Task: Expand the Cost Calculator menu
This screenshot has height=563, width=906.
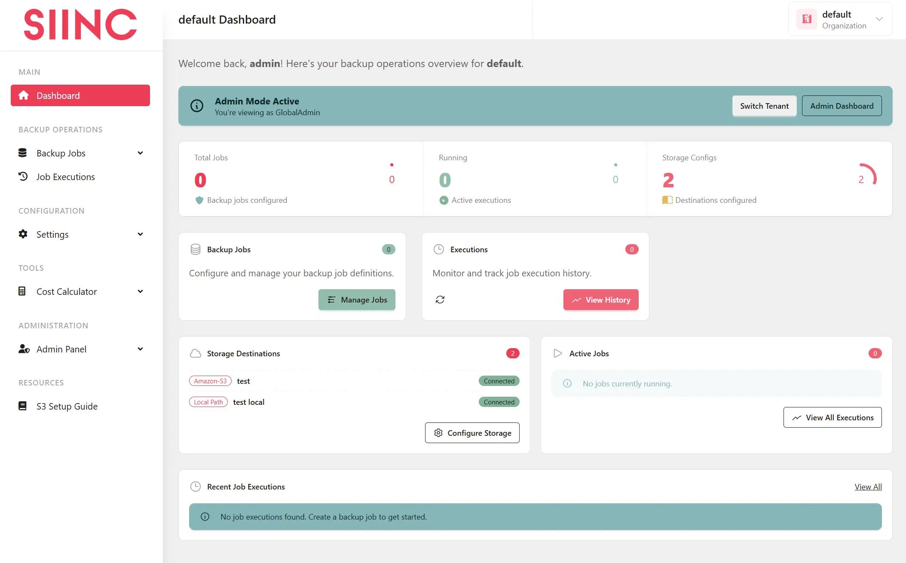Action: click(140, 291)
